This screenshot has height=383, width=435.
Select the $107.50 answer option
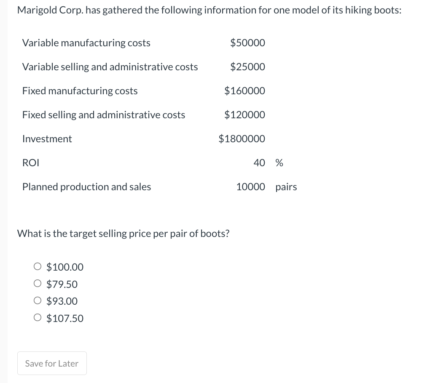(x=38, y=317)
